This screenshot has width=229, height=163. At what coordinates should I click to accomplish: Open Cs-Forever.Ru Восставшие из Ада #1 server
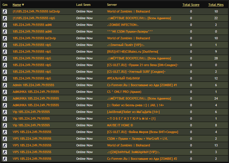142,85
